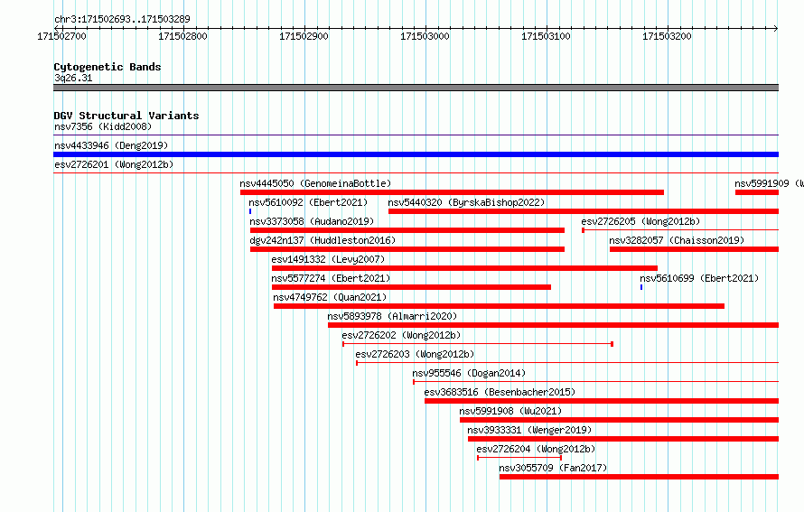Select the nsv3282057 red variant bar

pos(695,249)
